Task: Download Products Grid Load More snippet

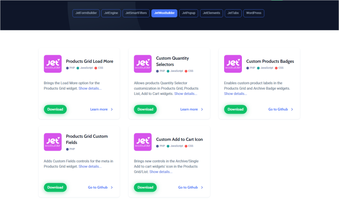Action: tap(55, 109)
